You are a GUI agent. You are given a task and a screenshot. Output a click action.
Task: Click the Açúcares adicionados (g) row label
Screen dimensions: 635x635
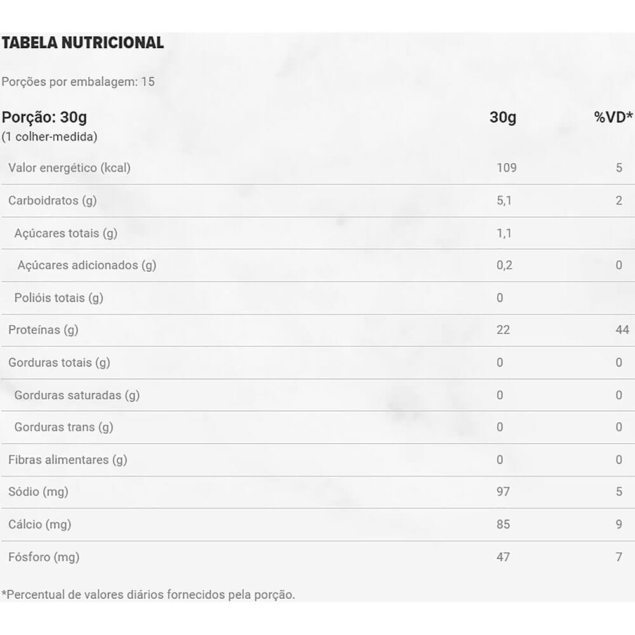tap(87, 265)
